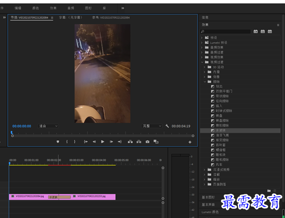Toggle the 32-bit color effects filter
285x218 pixels.
click(263, 31)
